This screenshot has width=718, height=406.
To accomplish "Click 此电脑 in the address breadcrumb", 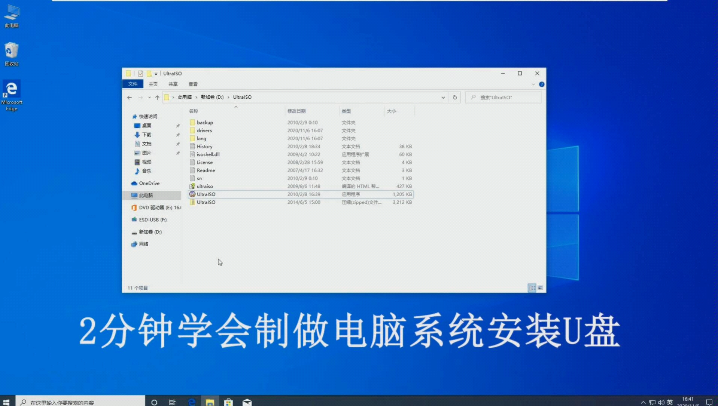I will tap(185, 97).
